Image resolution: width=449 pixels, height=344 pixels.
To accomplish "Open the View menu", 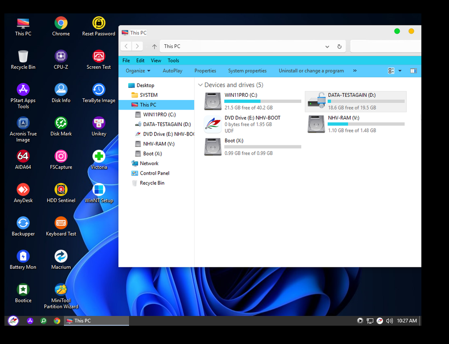I will pyautogui.click(x=156, y=60).
